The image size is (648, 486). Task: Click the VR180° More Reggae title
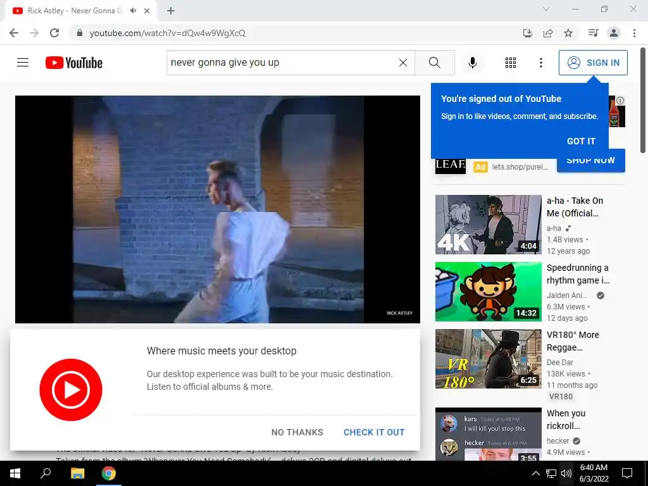573,341
